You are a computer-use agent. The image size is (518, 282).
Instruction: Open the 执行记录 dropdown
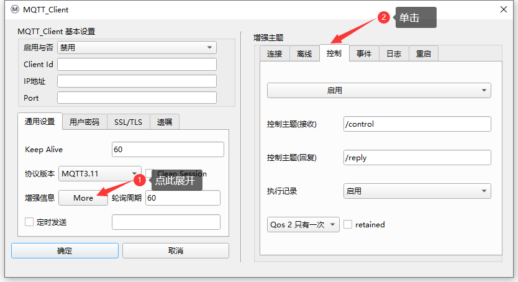click(x=417, y=191)
